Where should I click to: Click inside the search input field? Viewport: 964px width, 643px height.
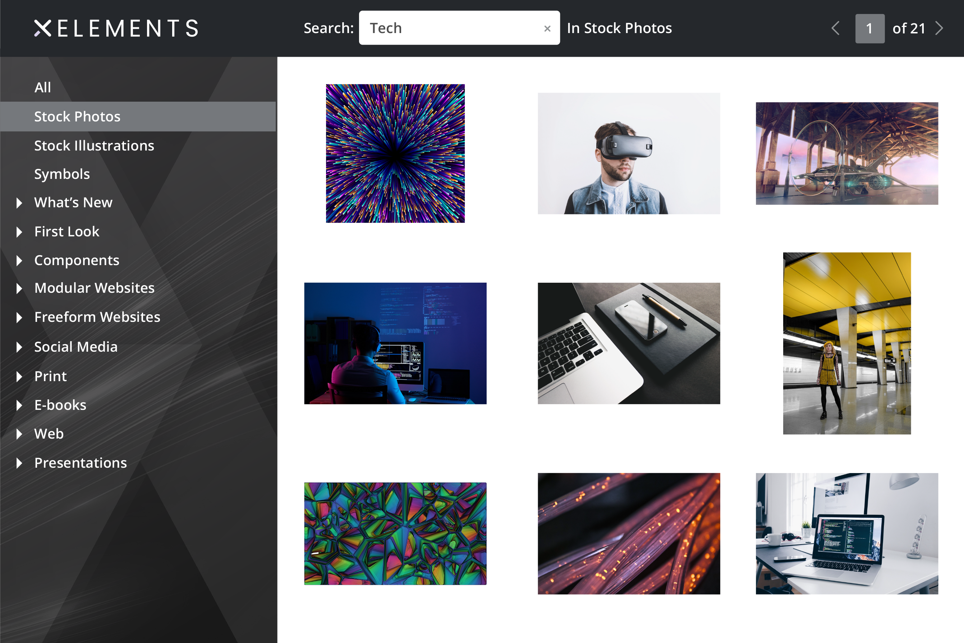click(451, 28)
